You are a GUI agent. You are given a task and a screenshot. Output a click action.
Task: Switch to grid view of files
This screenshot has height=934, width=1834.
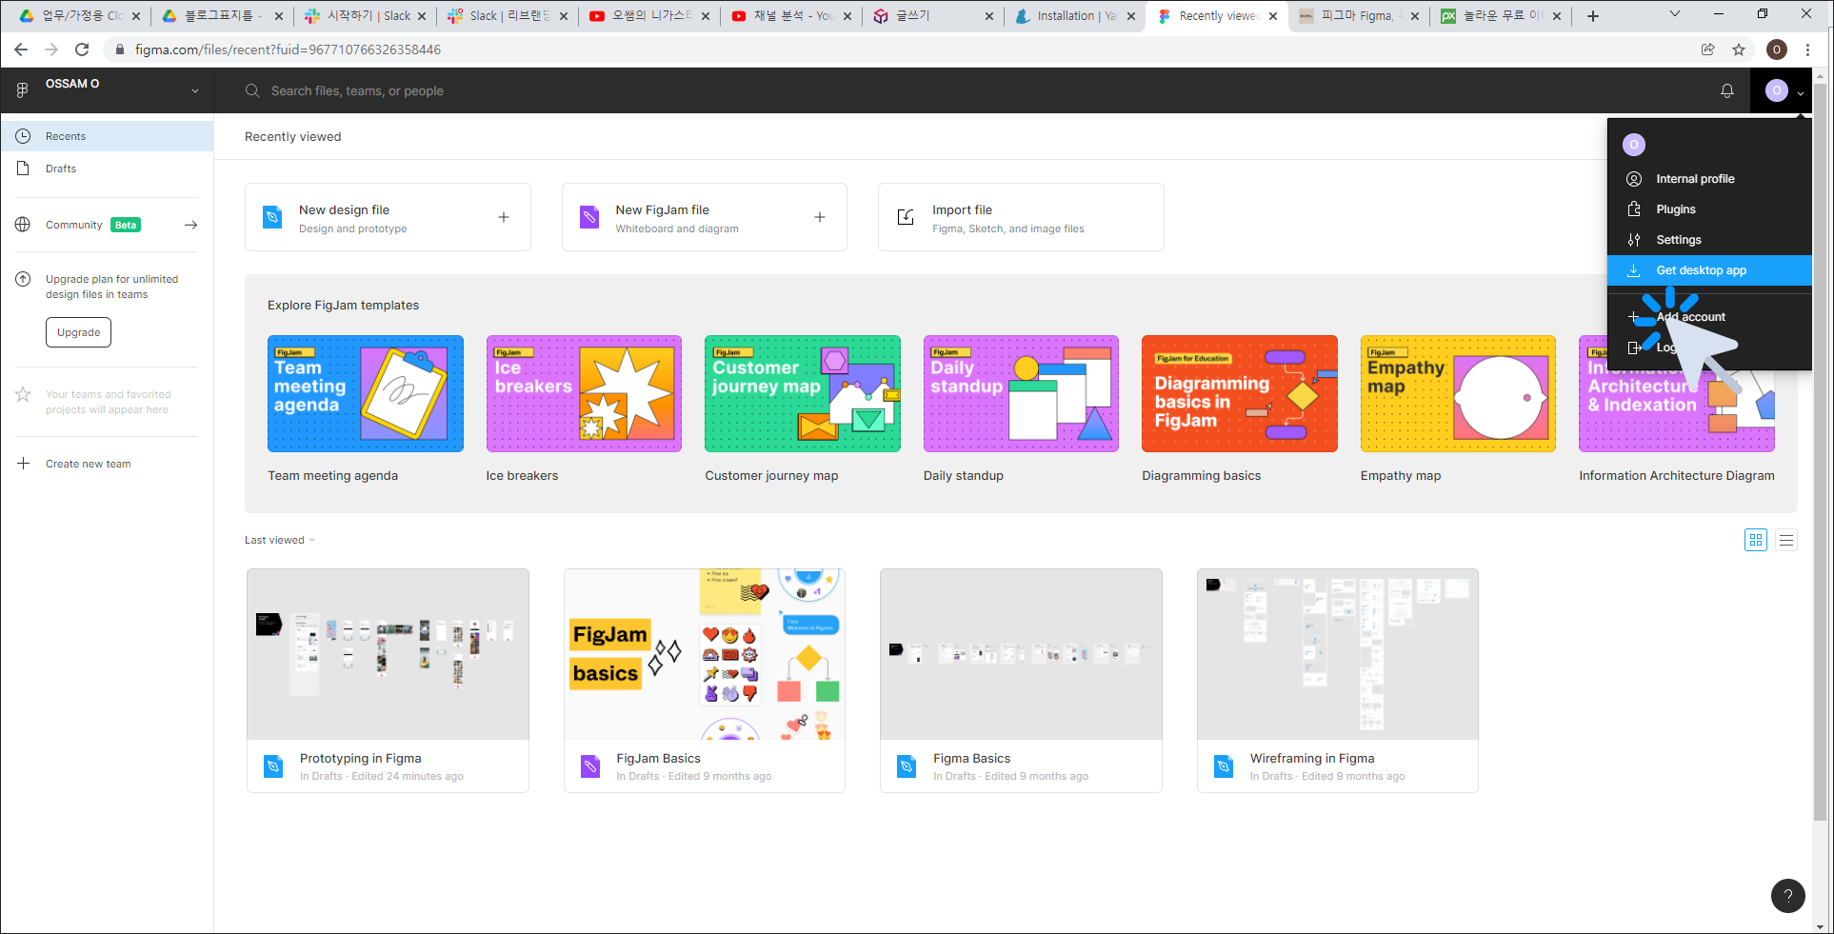[x=1755, y=540]
